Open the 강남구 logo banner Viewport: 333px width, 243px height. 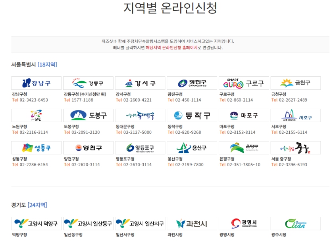(36, 83)
